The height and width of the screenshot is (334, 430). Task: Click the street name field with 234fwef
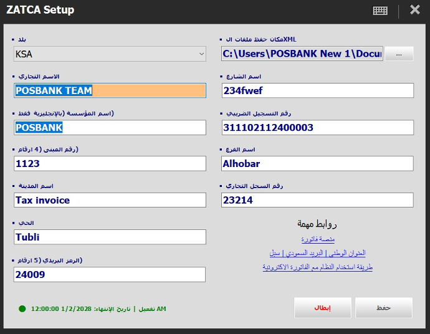[318, 90]
